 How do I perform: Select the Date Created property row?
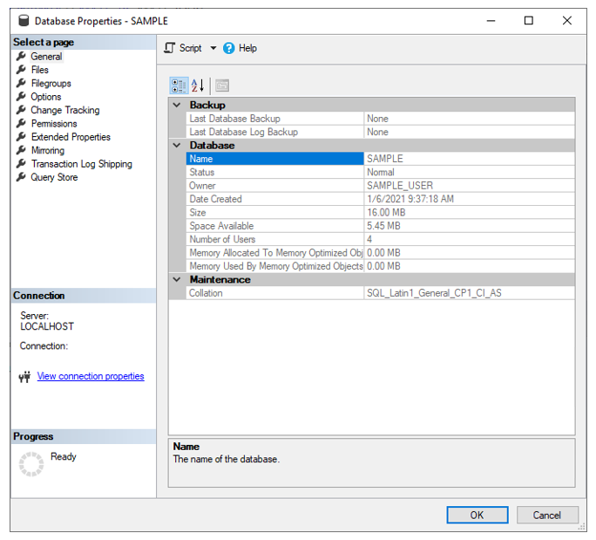click(380, 199)
